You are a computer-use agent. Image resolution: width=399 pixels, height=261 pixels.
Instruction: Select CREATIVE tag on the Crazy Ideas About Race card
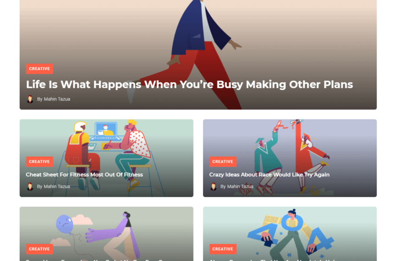[x=223, y=162]
